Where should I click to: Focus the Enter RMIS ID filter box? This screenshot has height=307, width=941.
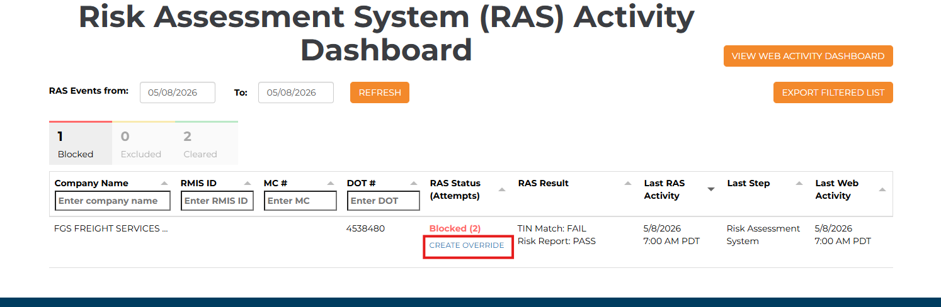[x=217, y=201]
